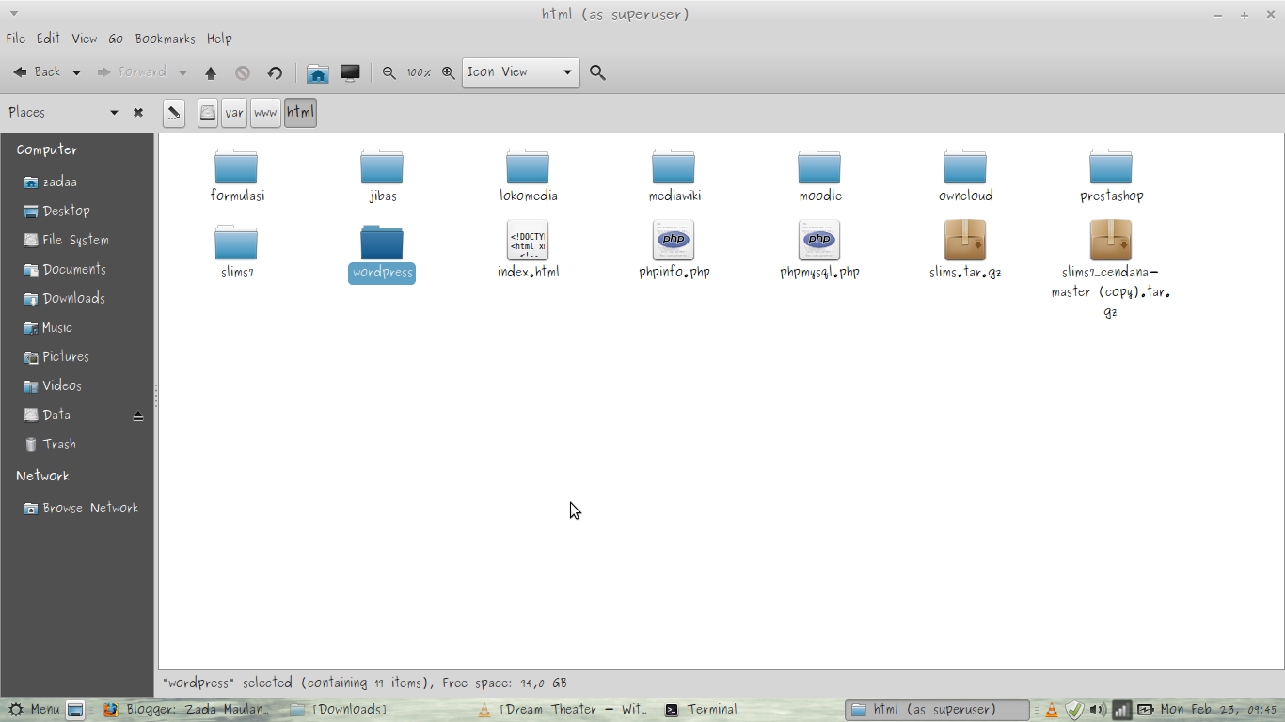Open the View menu

pos(85,39)
